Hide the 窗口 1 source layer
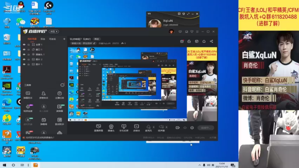This screenshot has height=168, width=299. pos(24,50)
